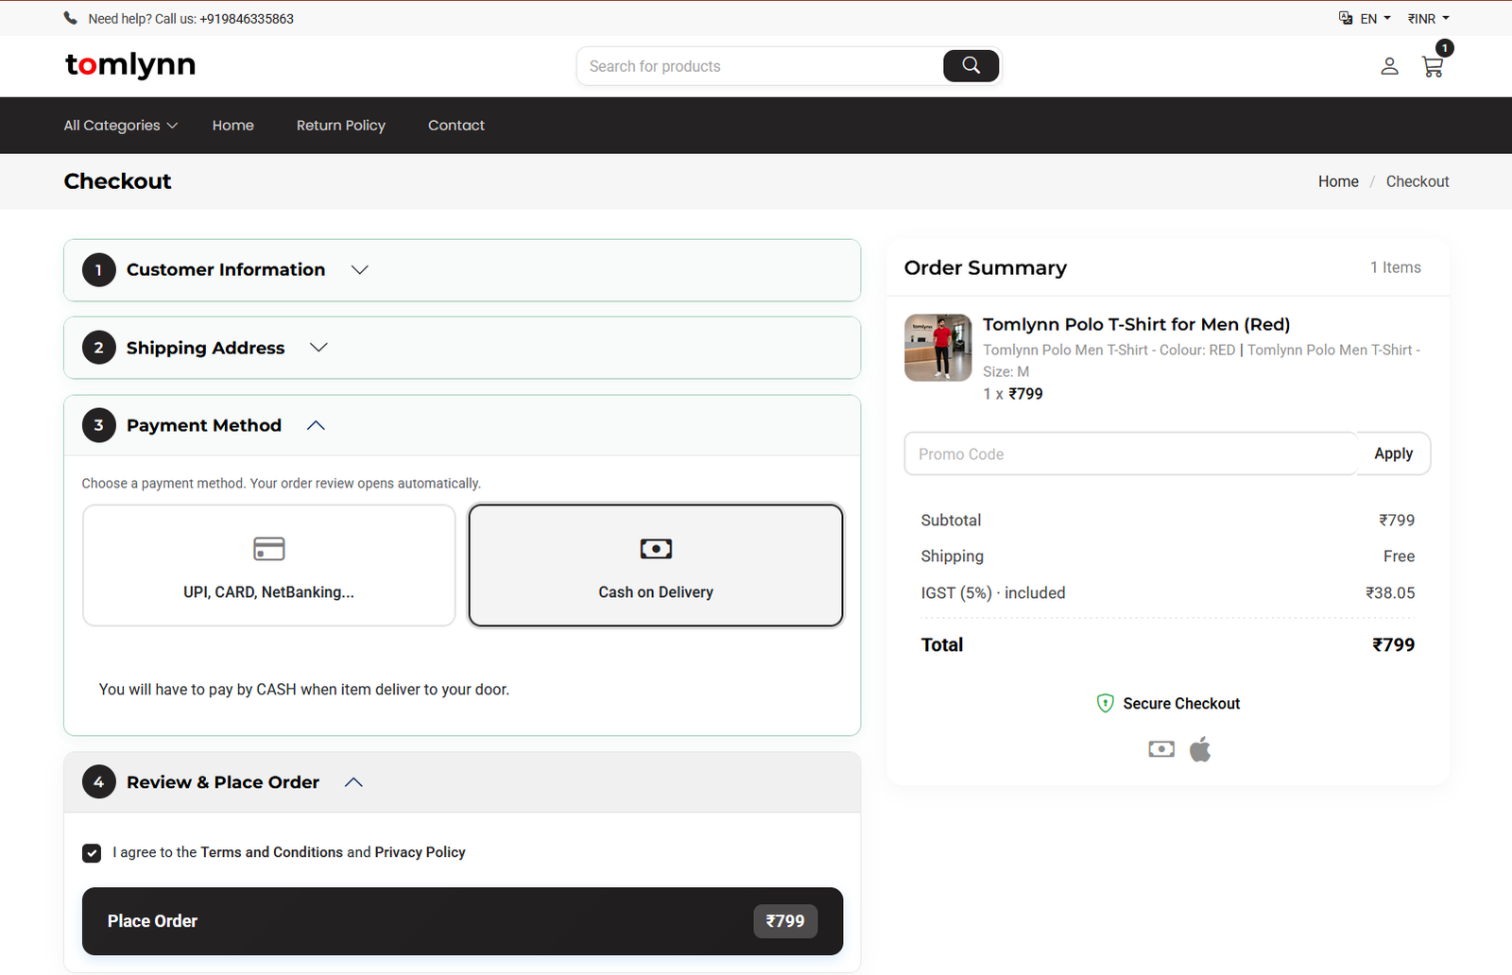Viewport: 1512px width, 975px height.
Task: Open the All Categories dropdown
Action: 120,126
